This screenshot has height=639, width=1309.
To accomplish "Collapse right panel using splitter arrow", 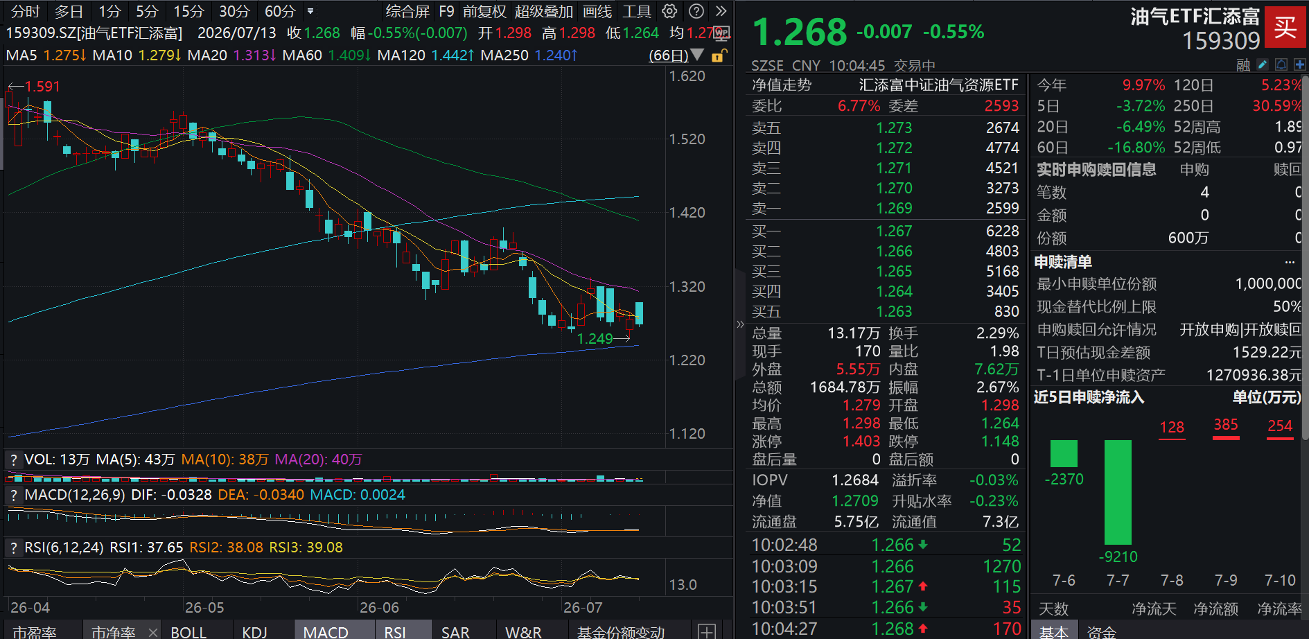I will click(x=740, y=324).
